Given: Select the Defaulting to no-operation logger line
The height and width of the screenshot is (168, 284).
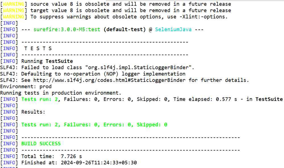Looking at the screenshot, I should tap(93, 74).
